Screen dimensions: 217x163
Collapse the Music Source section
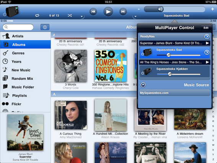click(143, 85)
